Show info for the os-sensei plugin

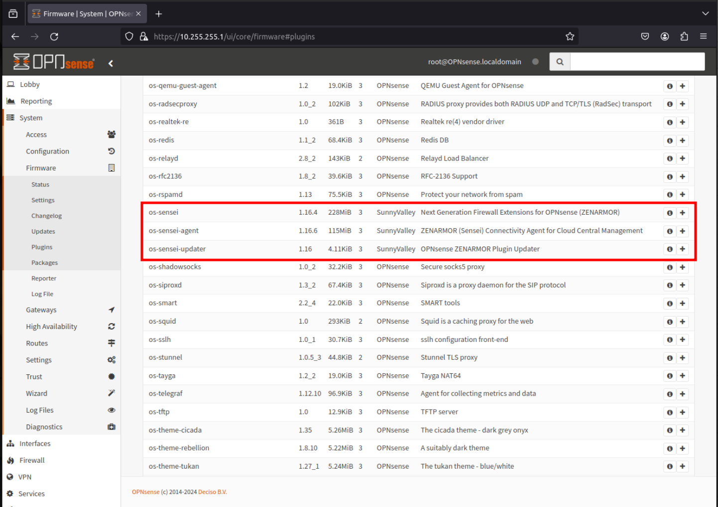[x=670, y=213]
